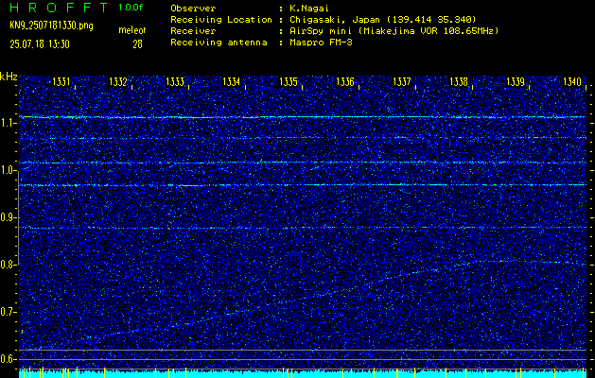Click the AirSpy mini receiver text
Image resolution: width=595 pixels, height=378 pixels.
(x=394, y=31)
